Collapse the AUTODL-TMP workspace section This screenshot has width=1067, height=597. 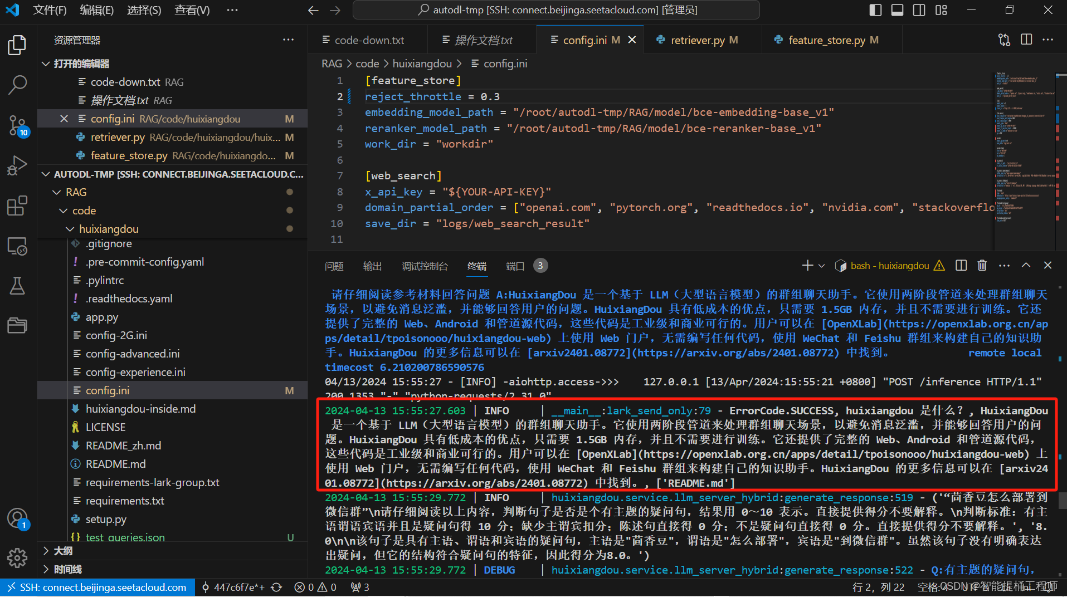click(x=173, y=174)
